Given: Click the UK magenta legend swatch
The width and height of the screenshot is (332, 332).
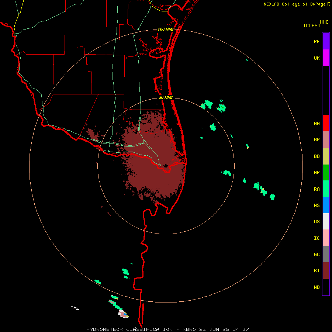Looking at the screenshot, I should coord(326,58).
